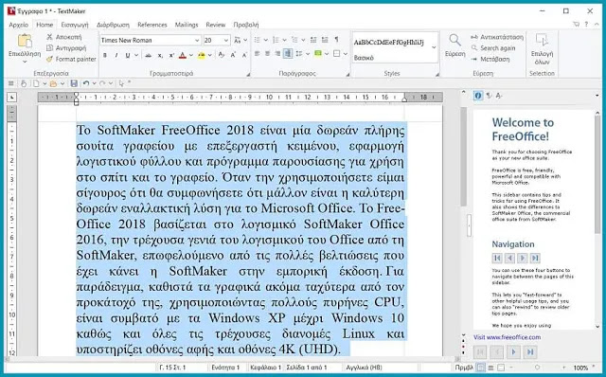This screenshot has width=606, height=377.
Task: Click the Επικόλληση paste clipboard icon
Action: tap(25, 41)
